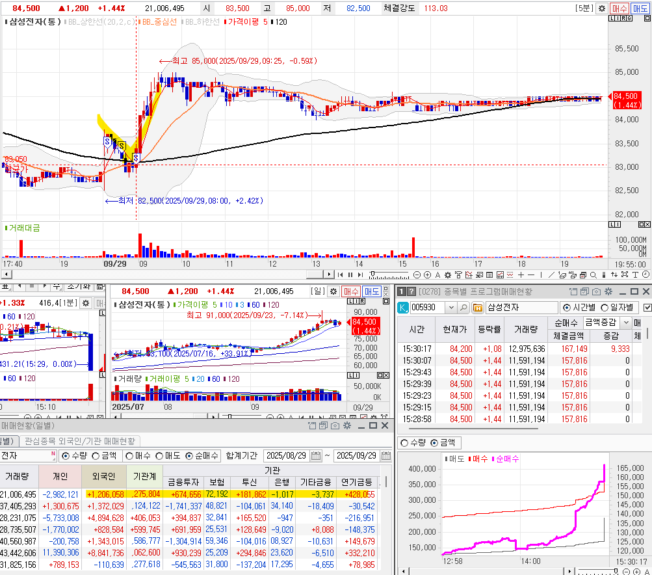Click the clock icon in chart toolbar
This screenshot has height=575, width=652.
(645, 274)
